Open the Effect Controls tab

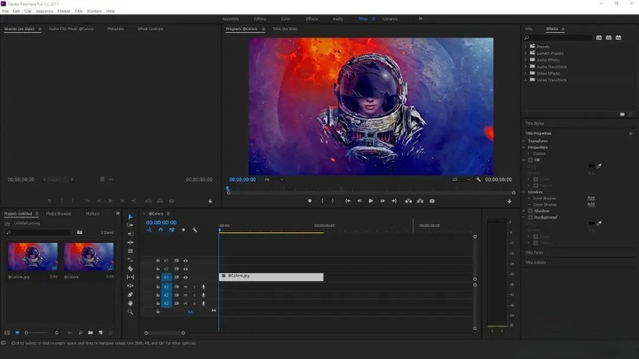click(150, 29)
